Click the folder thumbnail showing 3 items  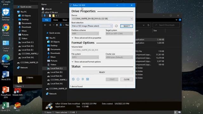click(x=20, y=79)
